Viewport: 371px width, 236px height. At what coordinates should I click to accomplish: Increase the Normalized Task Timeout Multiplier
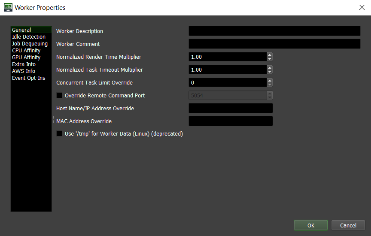270,68
